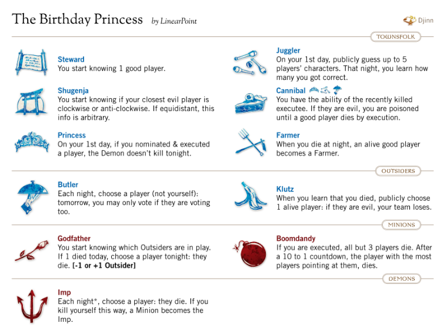The width and height of the screenshot is (447, 336).
Task: Click the Farmer pitchfork and hoe icon
Action: (x=251, y=142)
